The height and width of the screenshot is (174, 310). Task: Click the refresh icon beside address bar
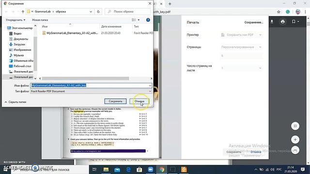click(98, 12)
